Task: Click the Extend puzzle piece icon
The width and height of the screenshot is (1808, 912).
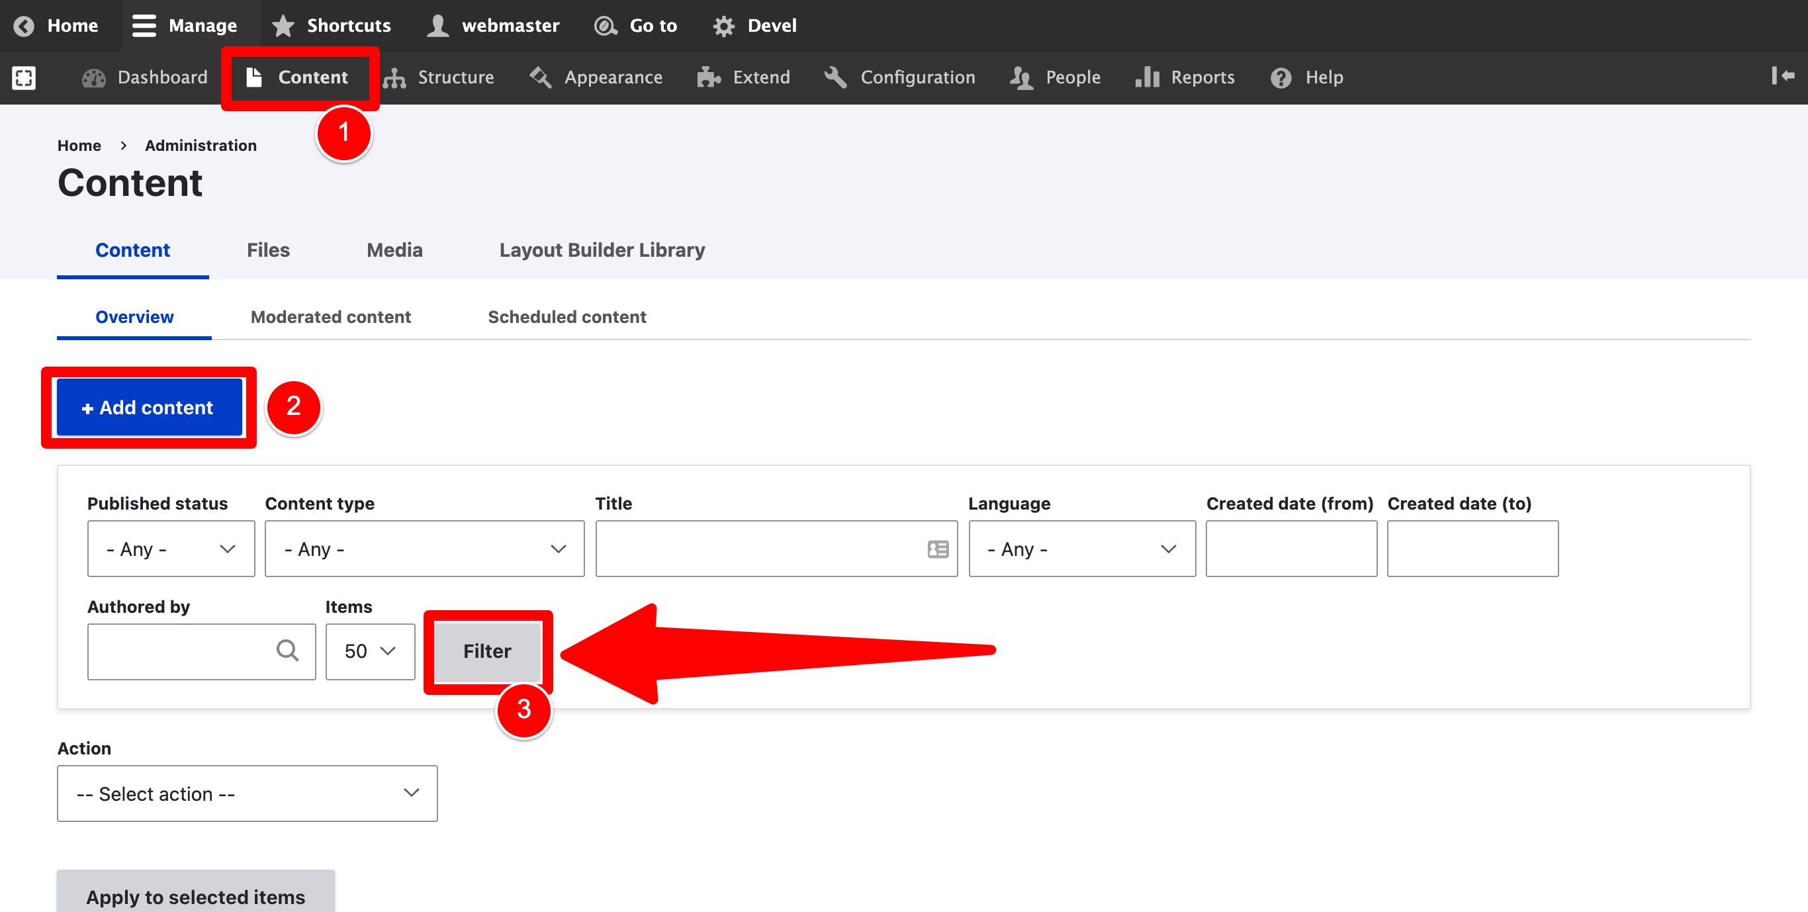Action: (709, 77)
